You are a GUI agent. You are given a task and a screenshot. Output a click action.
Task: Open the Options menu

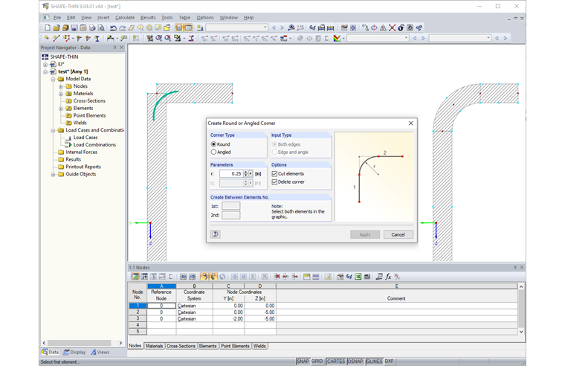(205, 17)
